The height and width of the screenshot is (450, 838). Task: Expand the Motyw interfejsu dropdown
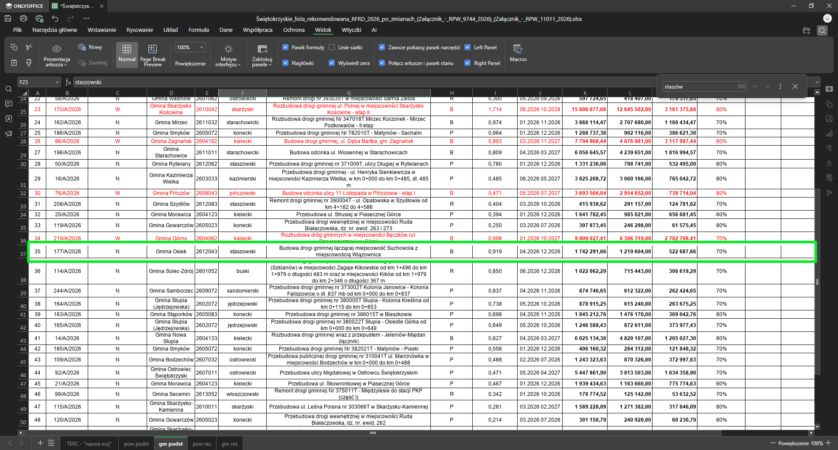pyautogui.click(x=228, y=55)
